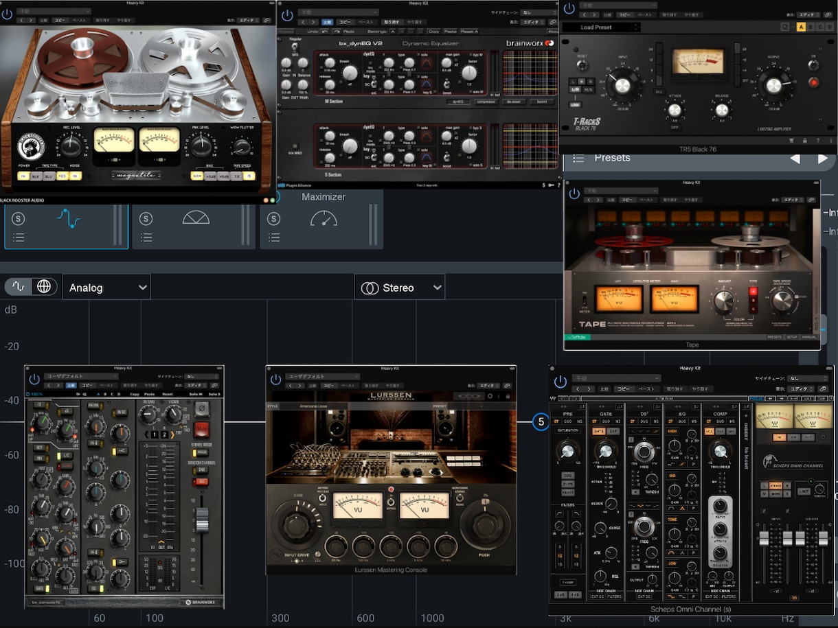Screen dimensions: 838x628
Task: Select preset slot A in TR5 Black 76
Action: pyautogui.click(x=801, y=27)
